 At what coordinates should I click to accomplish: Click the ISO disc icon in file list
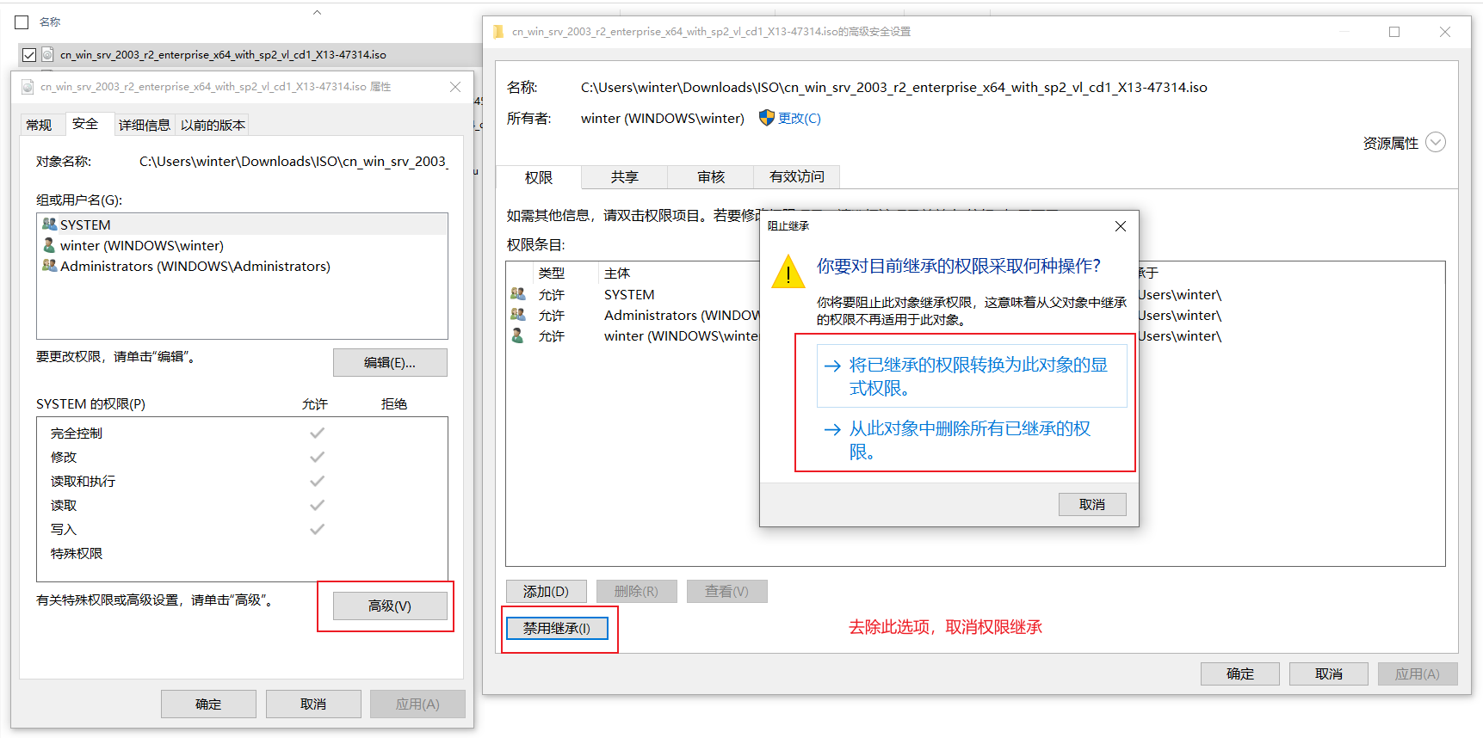pyautogui.click(x=47, y=54)
